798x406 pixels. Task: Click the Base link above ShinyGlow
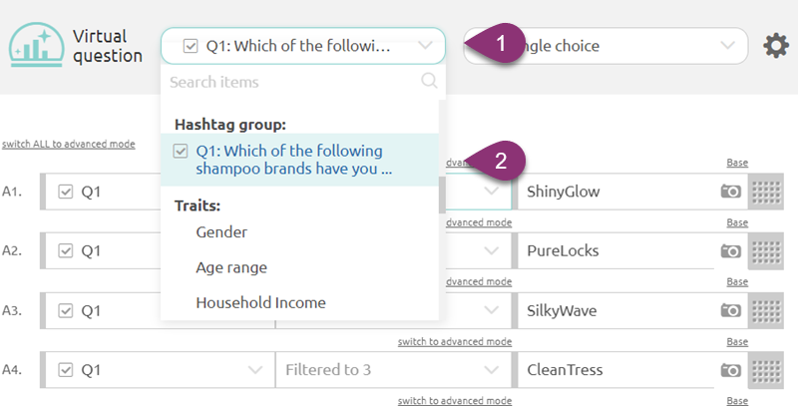[x=737, y=163]
